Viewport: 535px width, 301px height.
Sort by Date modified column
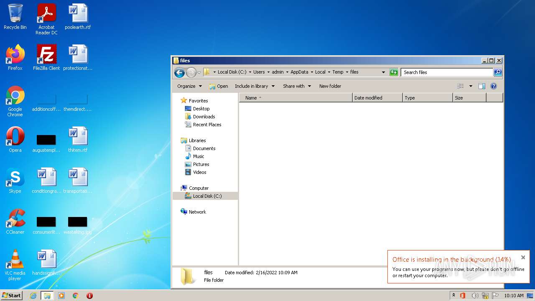377,98
